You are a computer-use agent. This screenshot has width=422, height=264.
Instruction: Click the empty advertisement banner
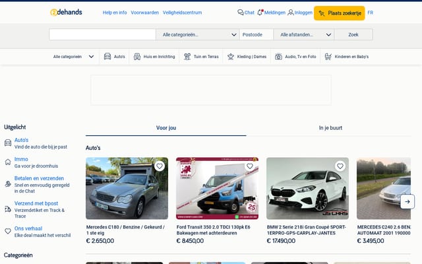211,90
